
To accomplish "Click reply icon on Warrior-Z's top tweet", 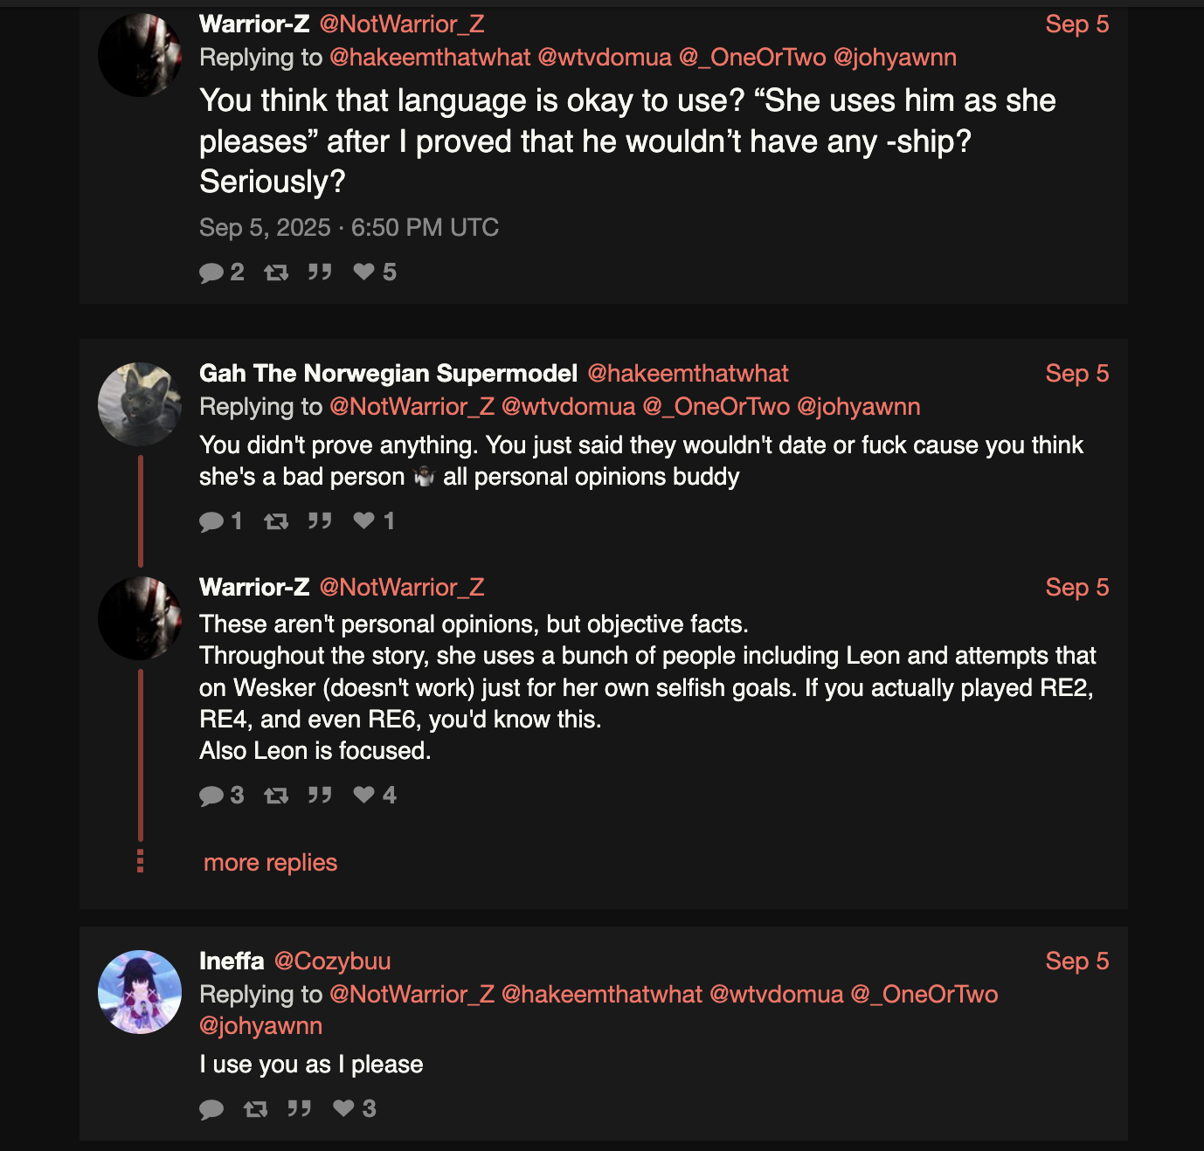I will coord(211,272).
